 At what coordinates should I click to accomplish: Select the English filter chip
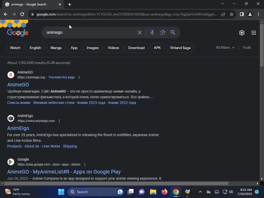35,48
